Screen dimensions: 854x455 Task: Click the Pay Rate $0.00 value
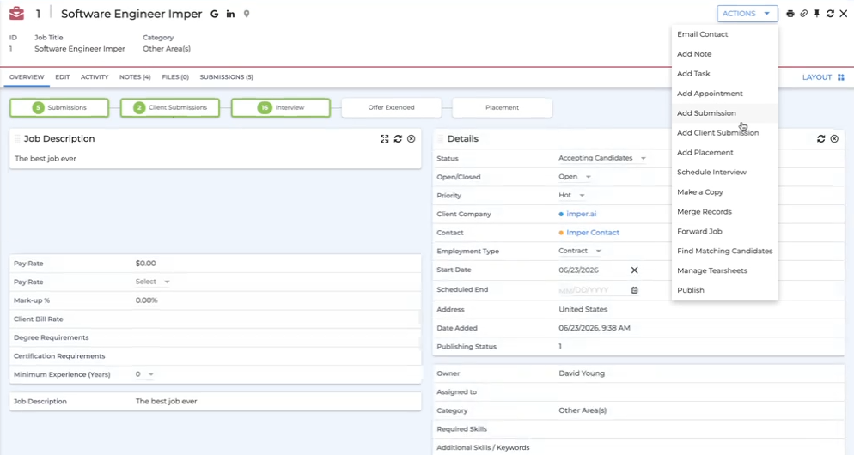(x=146, y=264)
